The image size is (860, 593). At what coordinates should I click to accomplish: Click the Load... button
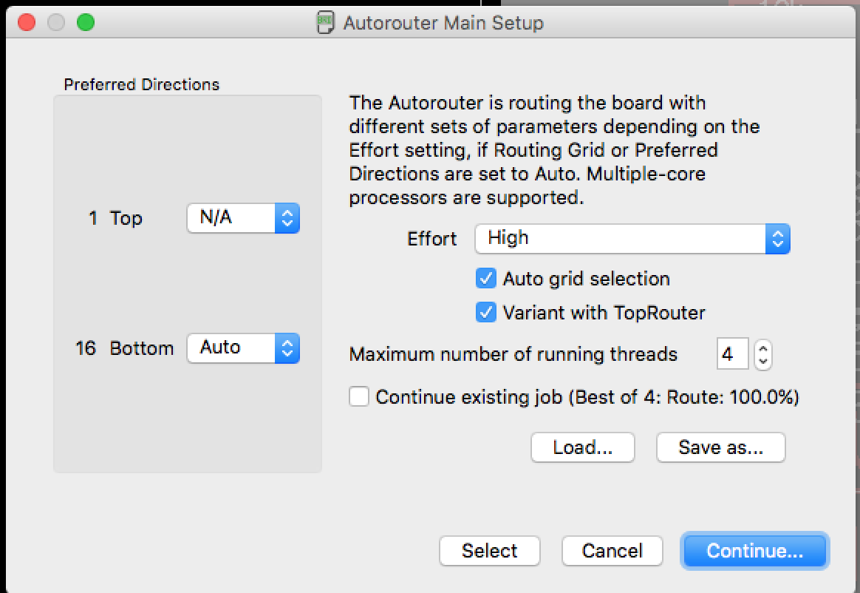tap(582, 447)
